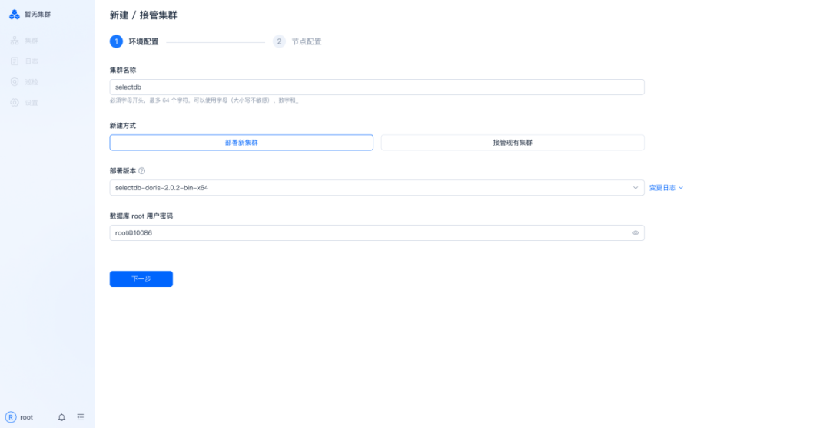
Task: Expand the 变更日志 changelog link
Action: coord(666,188)
